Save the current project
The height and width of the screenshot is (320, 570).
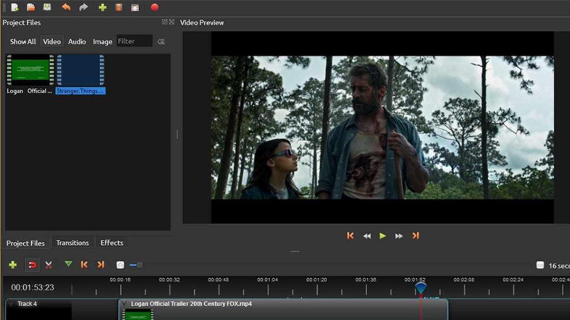[x=47, y=8]
